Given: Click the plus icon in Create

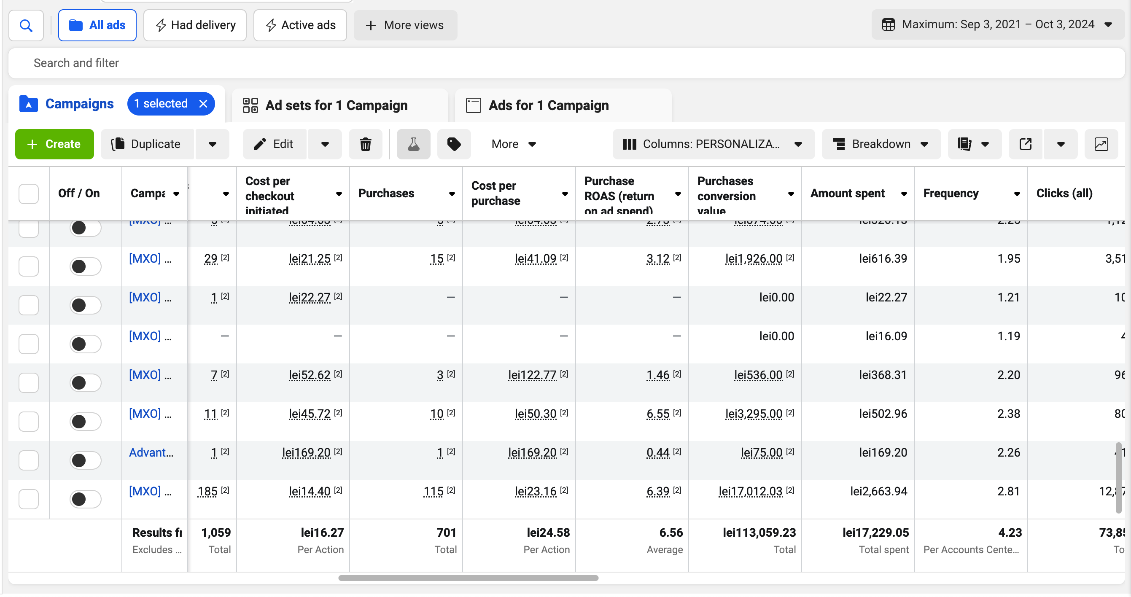Looking at the screenshot, I should tap(32, 144).
